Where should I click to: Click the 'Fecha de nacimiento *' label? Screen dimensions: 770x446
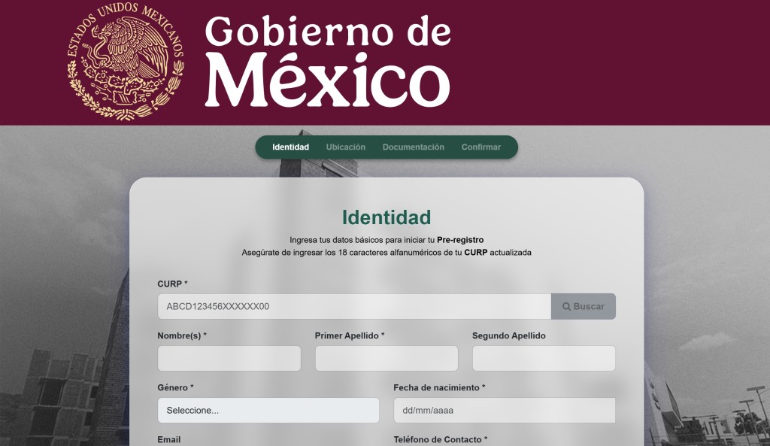tap(439, 387)
